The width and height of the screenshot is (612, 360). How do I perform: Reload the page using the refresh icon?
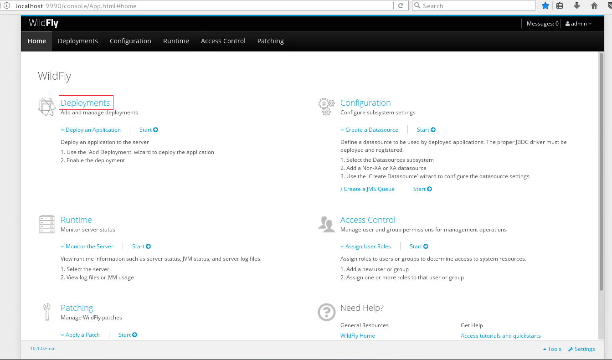pyautogui.click(x=401, y=6)
